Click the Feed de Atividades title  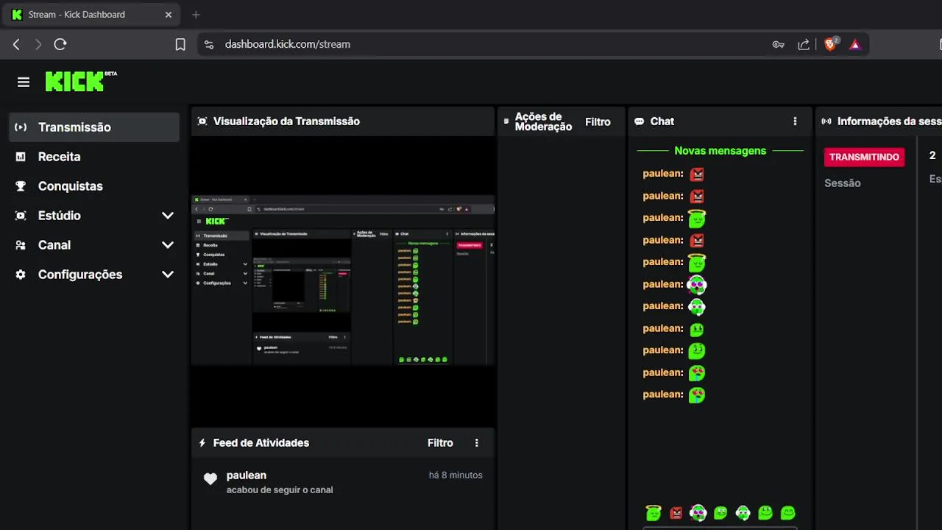pyautogui.click(x=261, y=443)
